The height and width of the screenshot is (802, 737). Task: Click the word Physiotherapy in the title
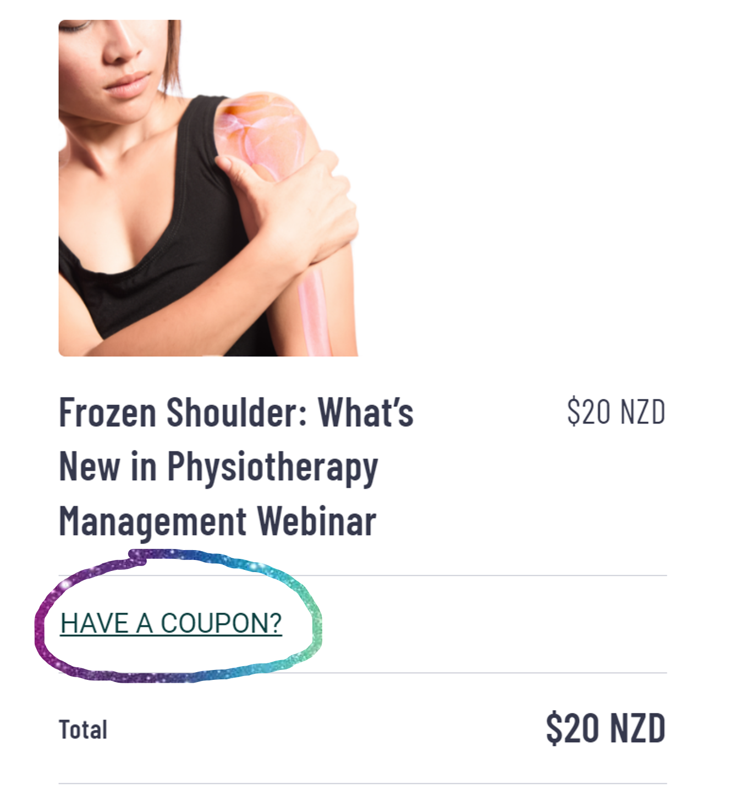point(272,468)
